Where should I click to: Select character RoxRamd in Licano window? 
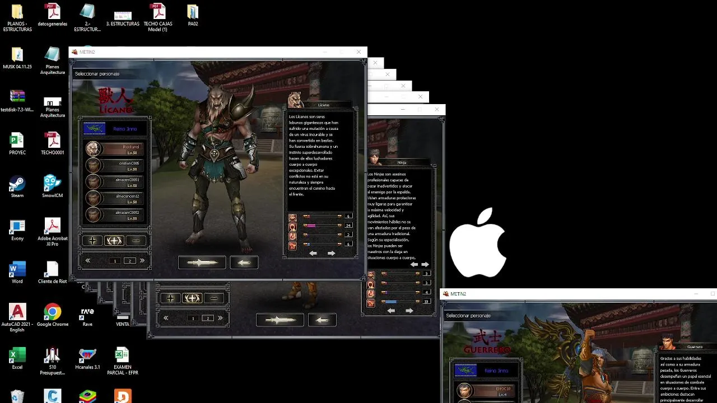coord(114,149)
